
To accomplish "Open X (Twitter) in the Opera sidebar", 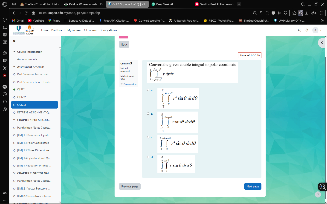I will click(5, 68).
